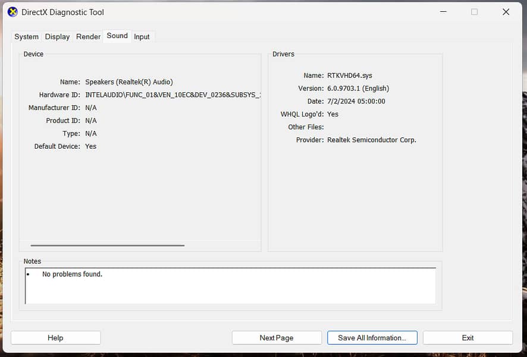Image resolution: width=527 pixels, height=357 pixels.
Task: Click the Device panel horizontal scrollbar
Action: tap(108, 245)
